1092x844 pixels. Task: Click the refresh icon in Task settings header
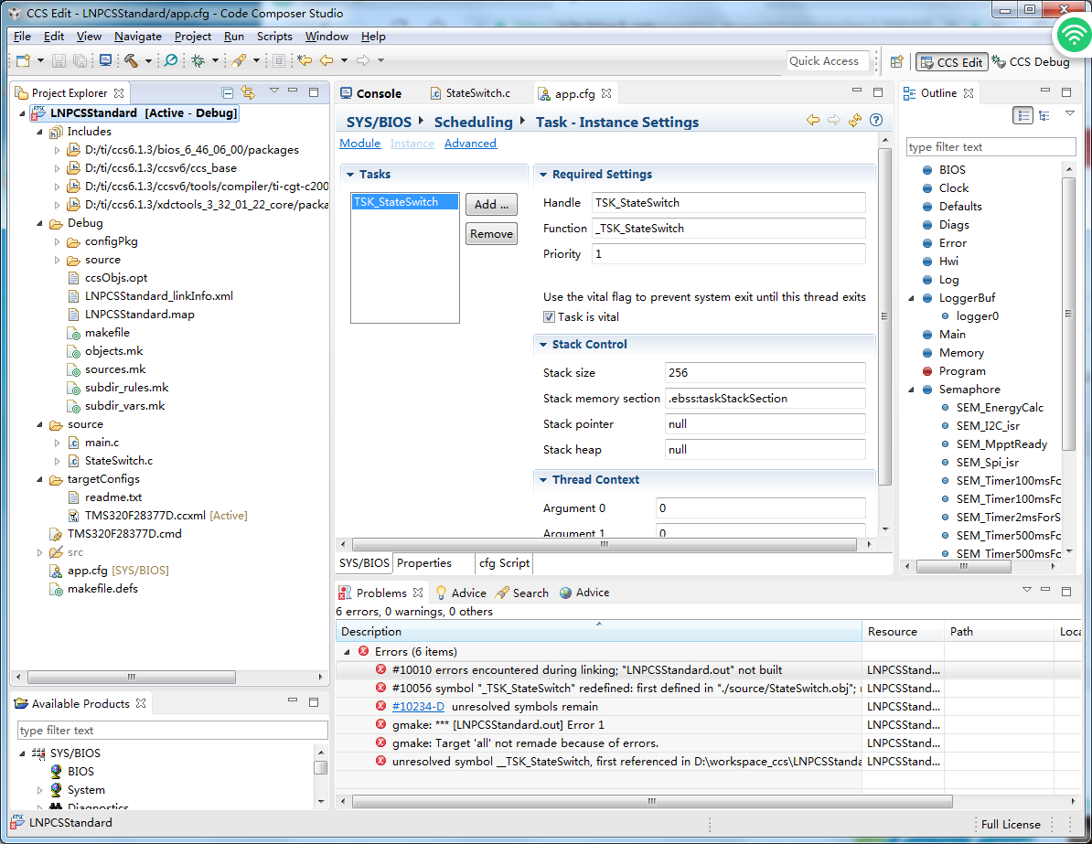pyautogui.click(x=855, y=121)
